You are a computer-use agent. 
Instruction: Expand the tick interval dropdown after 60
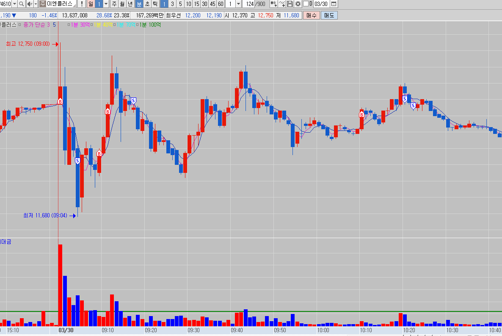pyautogui.click(x=238, y=4)
